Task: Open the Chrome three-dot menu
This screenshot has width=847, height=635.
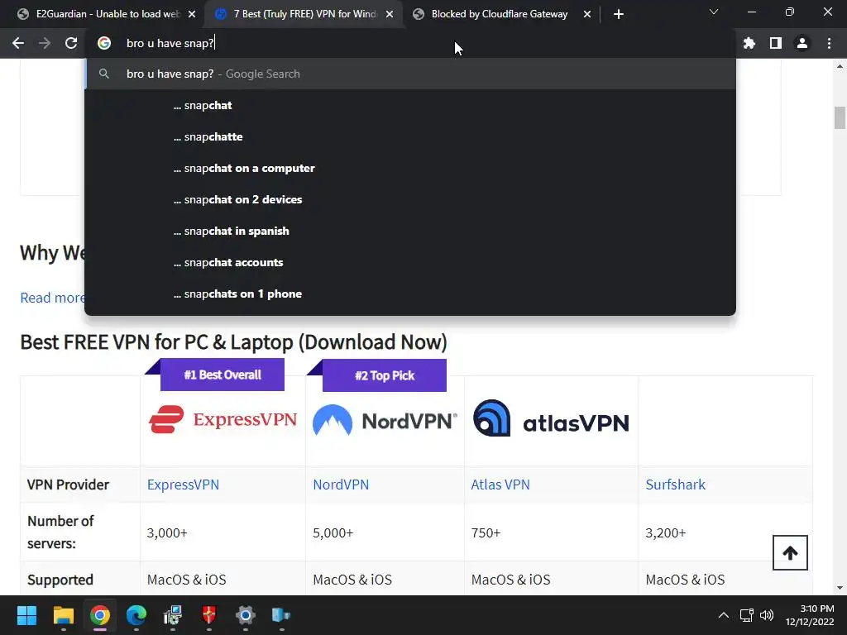Action: pos(829,43)
